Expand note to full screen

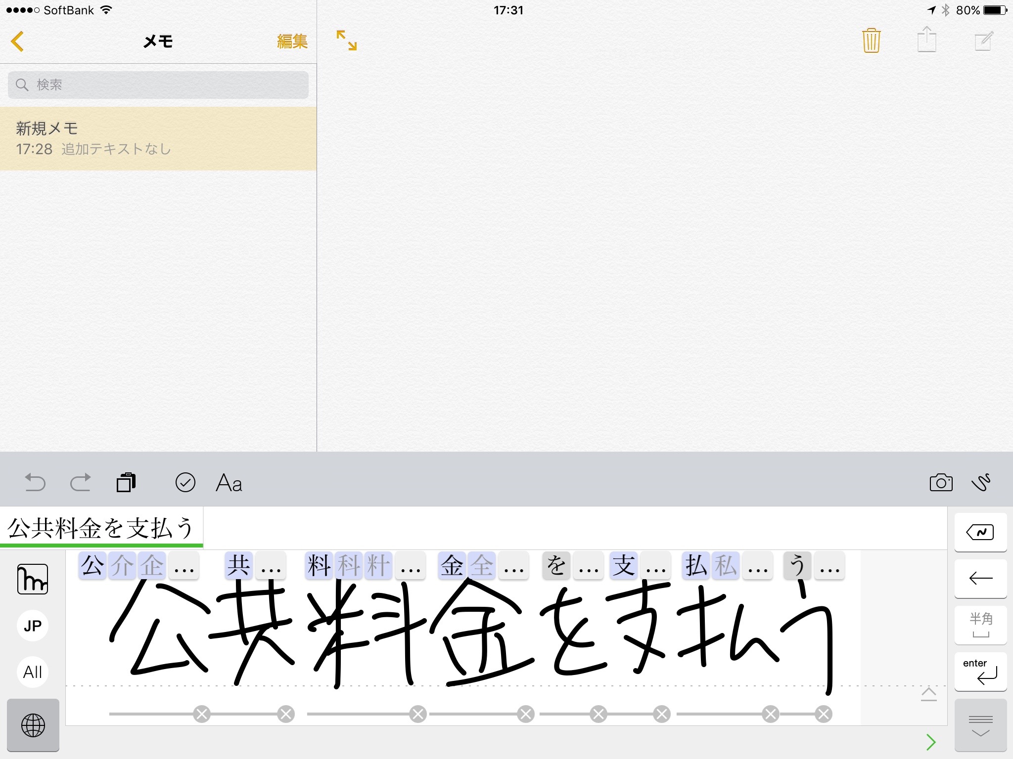[346, 41]
